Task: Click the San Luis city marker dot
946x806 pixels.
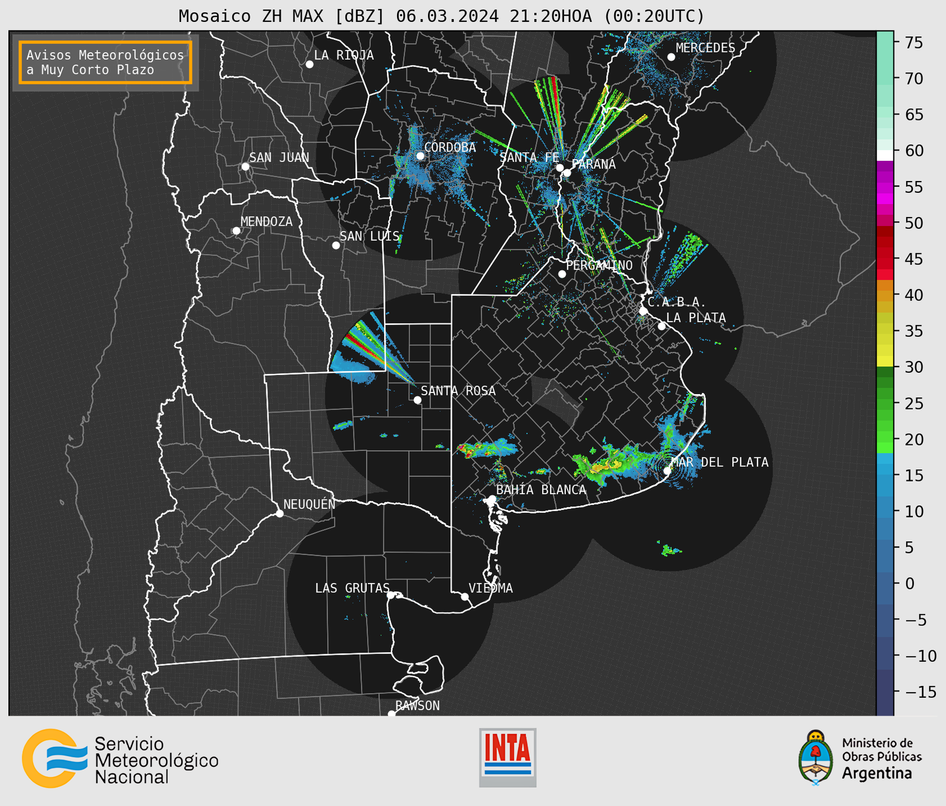Action: 336,245
